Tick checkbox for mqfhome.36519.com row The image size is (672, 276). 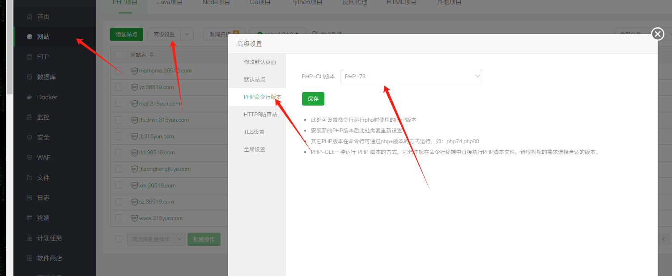[x=119, y=71]
